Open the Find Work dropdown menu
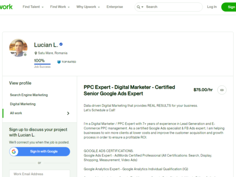This screenshot has width=236, height=177. (60, 7)
